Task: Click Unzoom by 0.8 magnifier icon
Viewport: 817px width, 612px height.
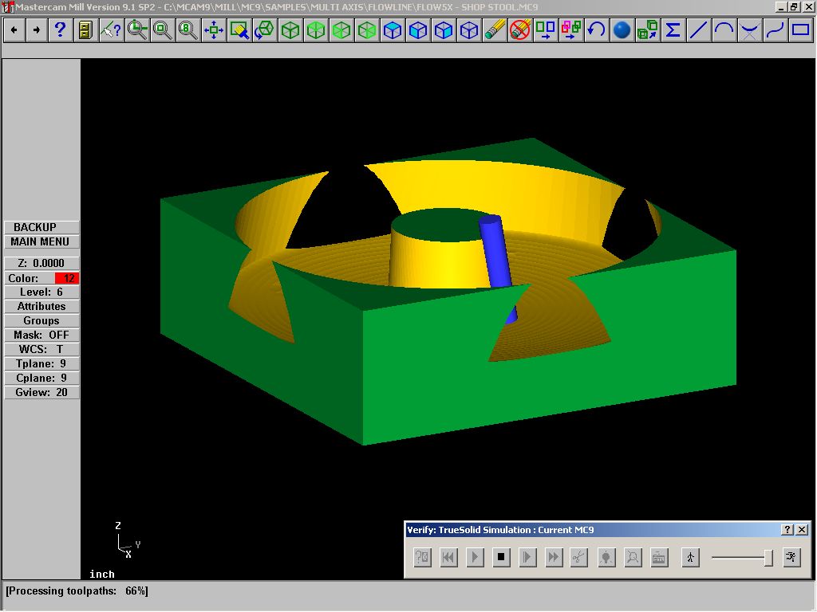Action: (187, 30)
